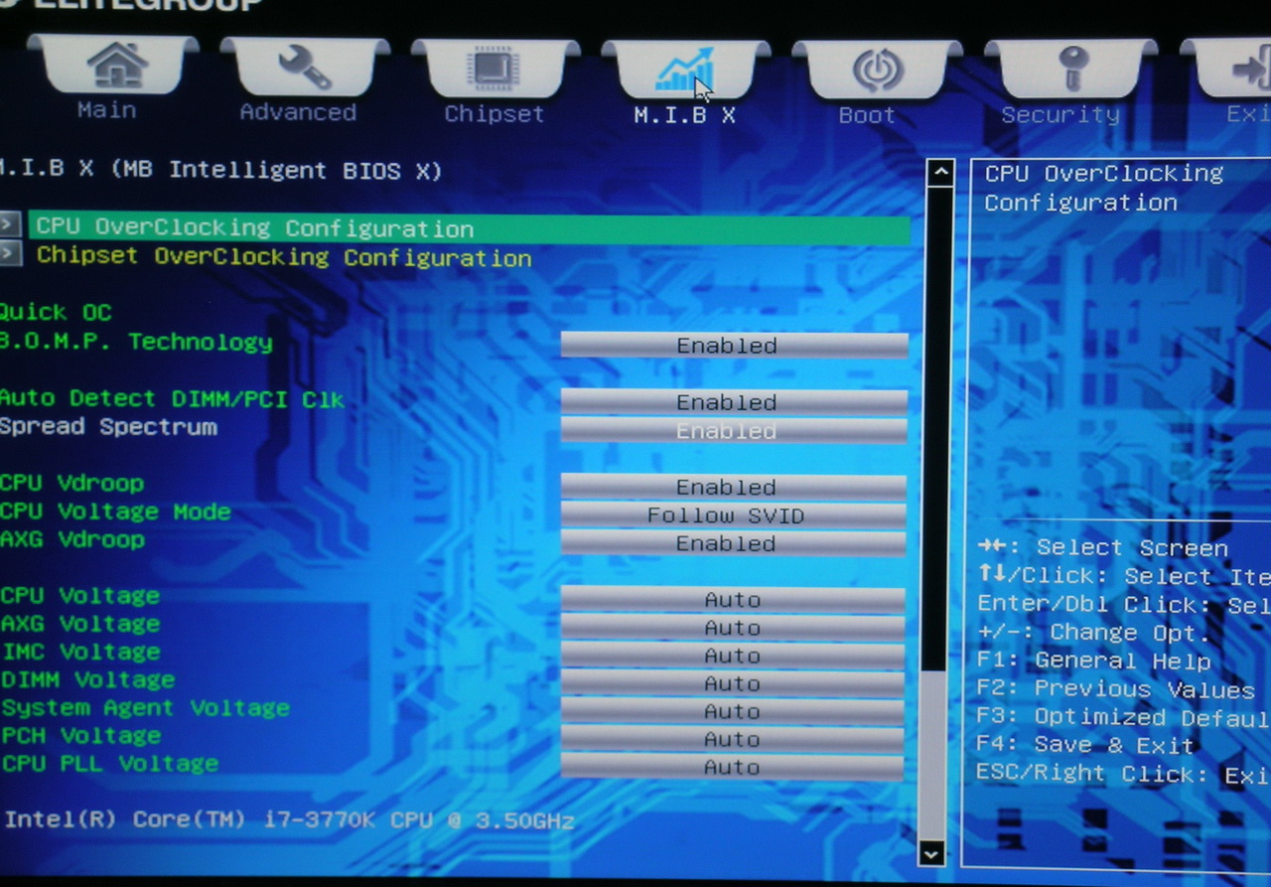Switch to the M.I.B X tab label

(684, 115)
